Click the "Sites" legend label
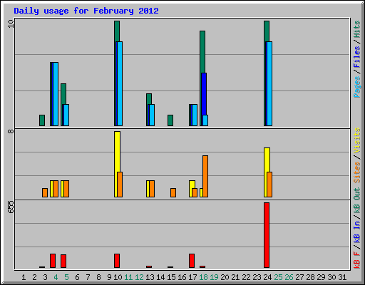The image size is (365, 285). [356, 172]
